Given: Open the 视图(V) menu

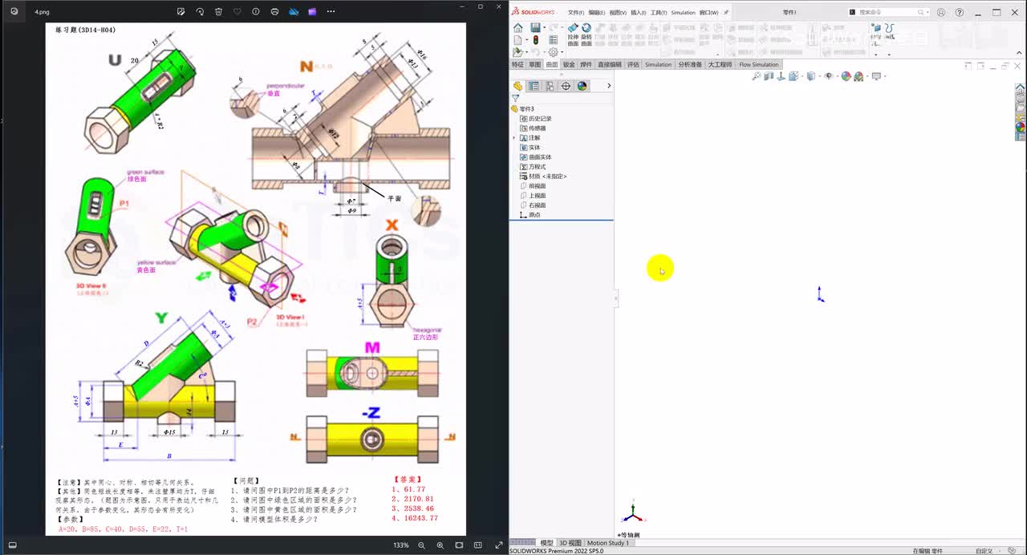Looking at the screenshot, I should pos(618,12).
